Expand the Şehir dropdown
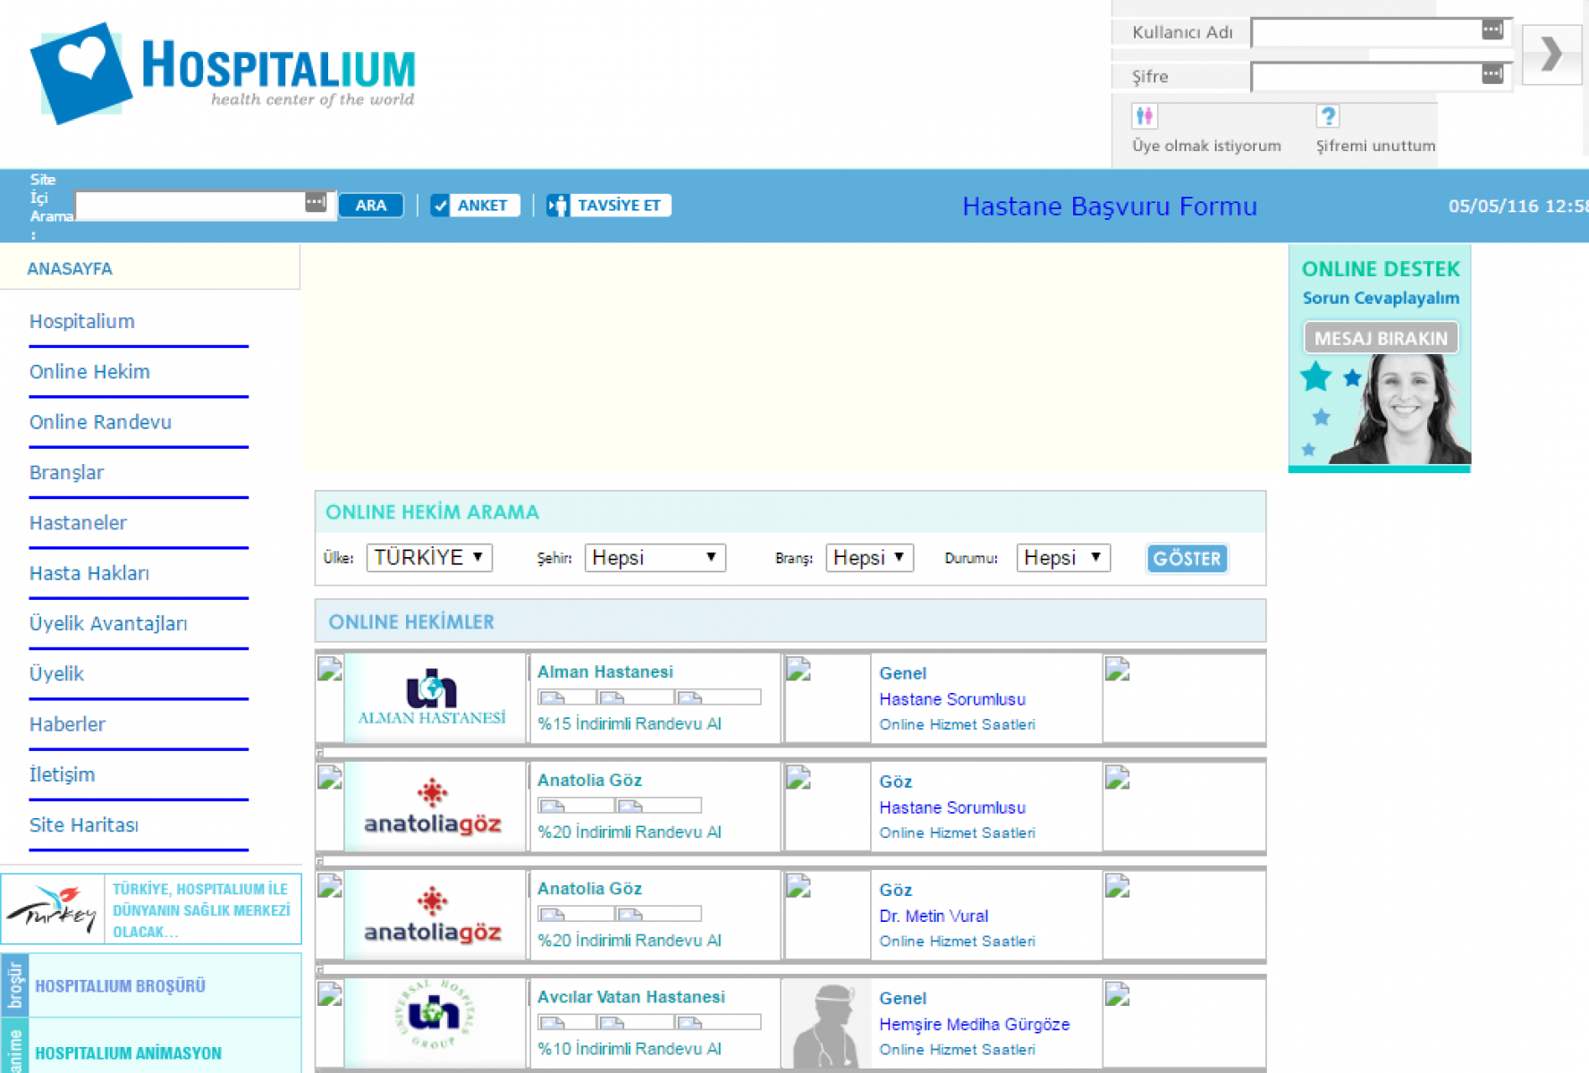The height and width of the screenshot is (1073, 1589). [x=655, y=558]
